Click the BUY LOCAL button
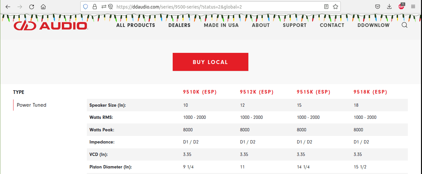The width and height of the screenshot is (422, 174). [x=211, y=62]
